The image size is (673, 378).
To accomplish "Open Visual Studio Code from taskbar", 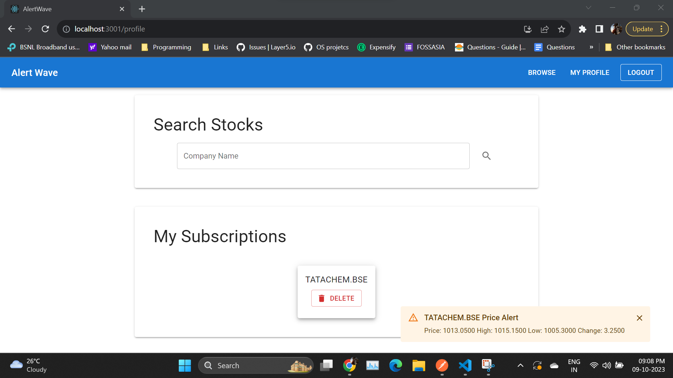I will click(x=465, y=365).
